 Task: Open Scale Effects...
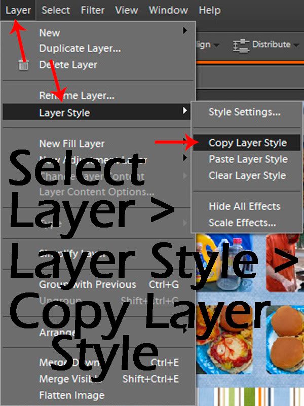(242, 223)
